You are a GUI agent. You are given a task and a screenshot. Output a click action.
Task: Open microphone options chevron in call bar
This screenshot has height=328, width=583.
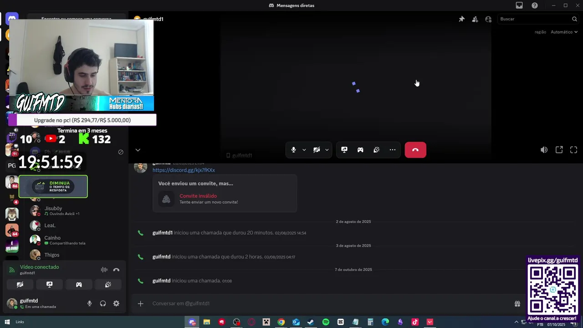[x=304, y=150]
